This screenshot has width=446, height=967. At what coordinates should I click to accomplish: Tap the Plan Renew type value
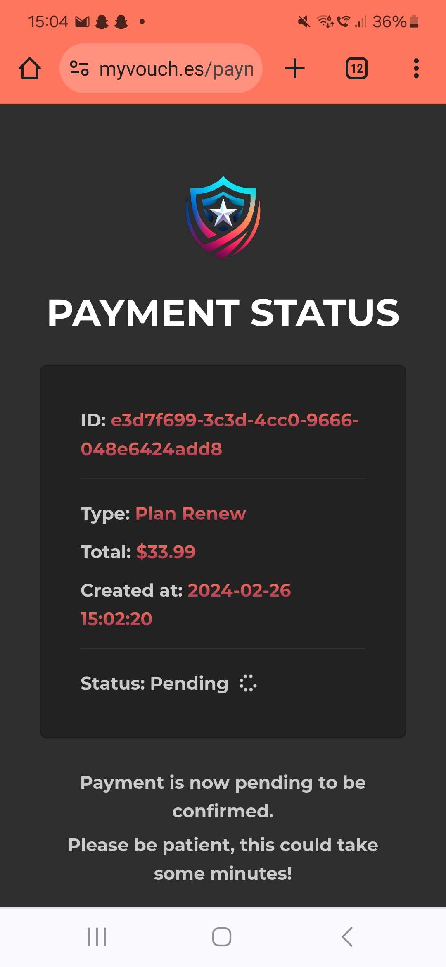pos(190,514)
